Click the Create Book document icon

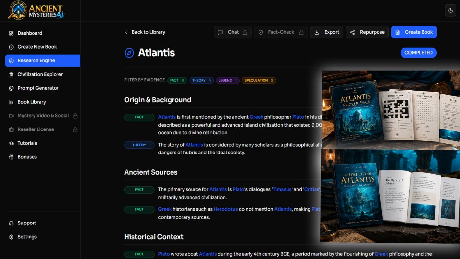click(398, 32)
